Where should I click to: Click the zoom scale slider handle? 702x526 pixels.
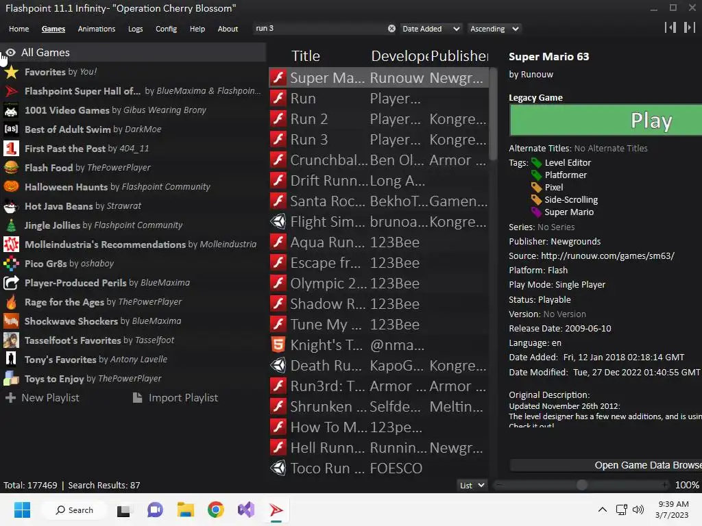pos(581,485)
